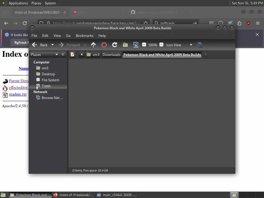
Task: Click the Firefox search box with mdtravis
Action: (176, 23)
